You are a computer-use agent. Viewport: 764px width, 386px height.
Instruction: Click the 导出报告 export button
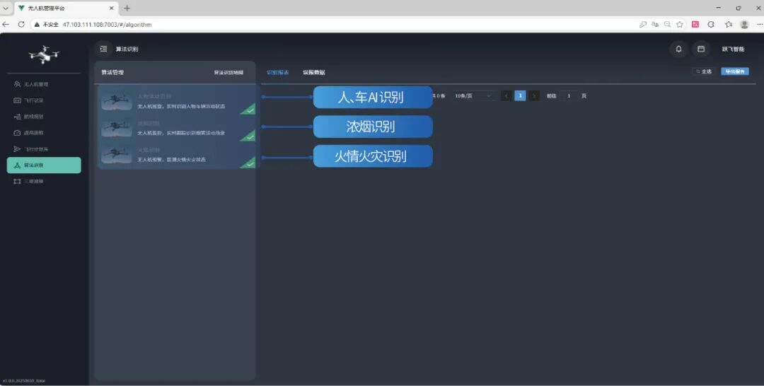tap(734, 71)
